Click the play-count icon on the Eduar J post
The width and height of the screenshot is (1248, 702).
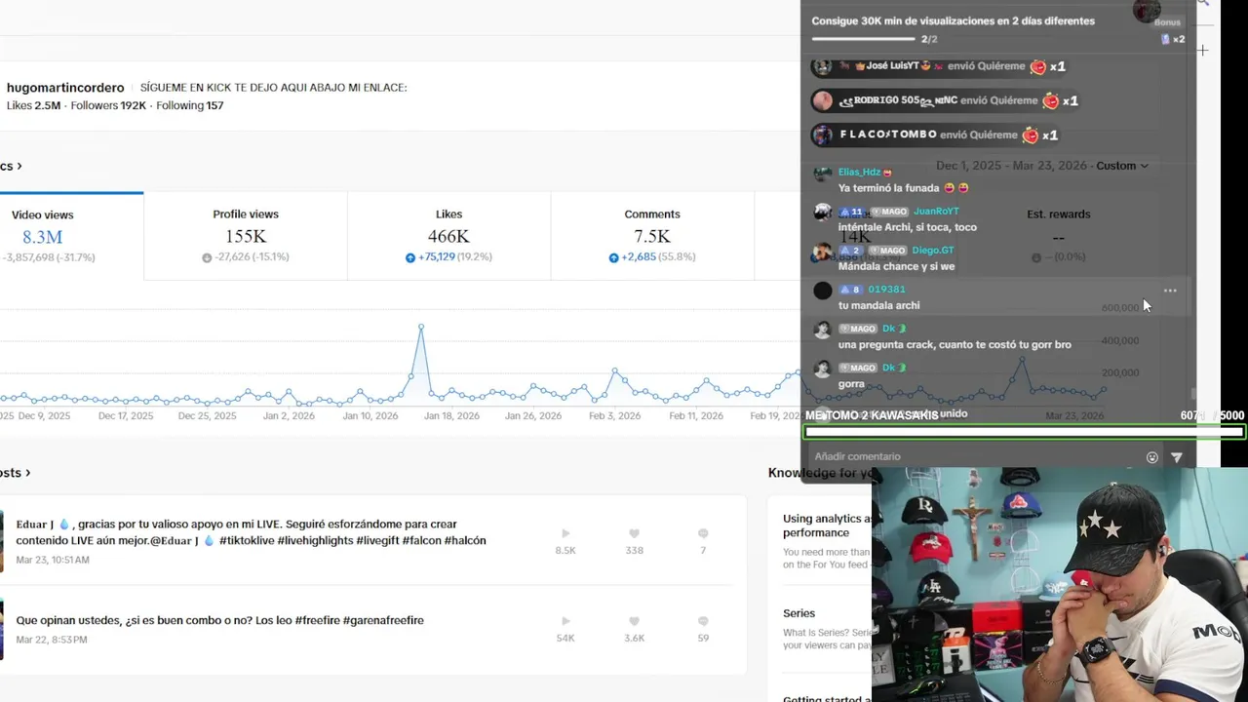pyautogui.click(x=565, y=533)
